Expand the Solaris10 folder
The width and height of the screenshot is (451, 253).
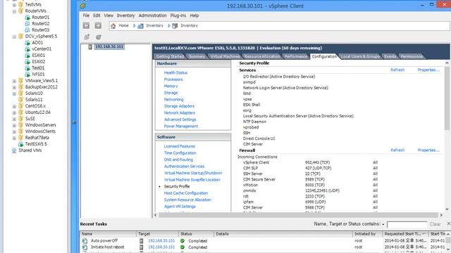click(x=14, y=93)
